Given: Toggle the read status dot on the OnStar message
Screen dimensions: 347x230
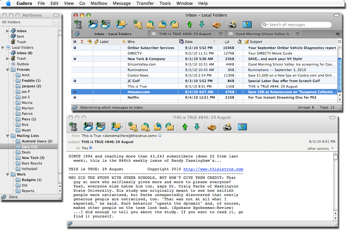Looking at the screenshot, I should point(75,47).
